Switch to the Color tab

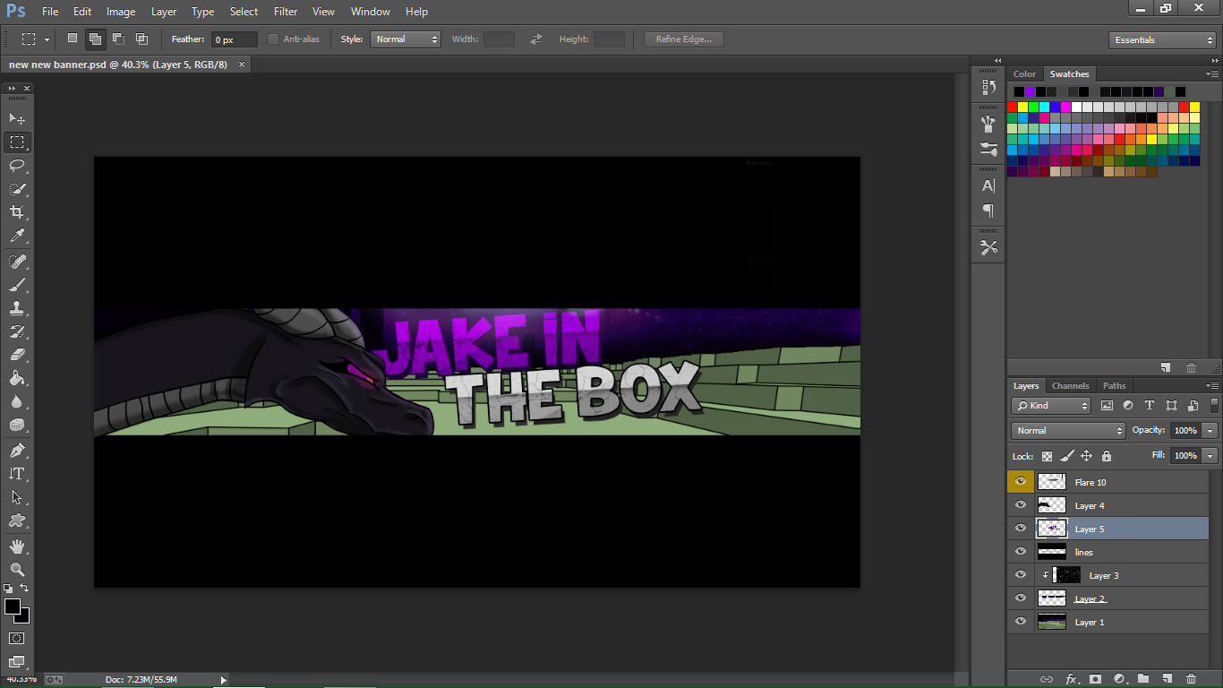pos(1024,74)
